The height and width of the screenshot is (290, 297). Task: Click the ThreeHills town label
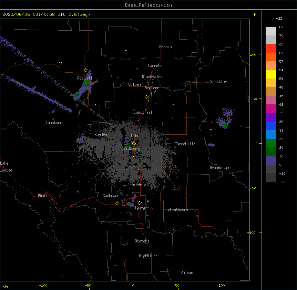[x=185, y=144]
